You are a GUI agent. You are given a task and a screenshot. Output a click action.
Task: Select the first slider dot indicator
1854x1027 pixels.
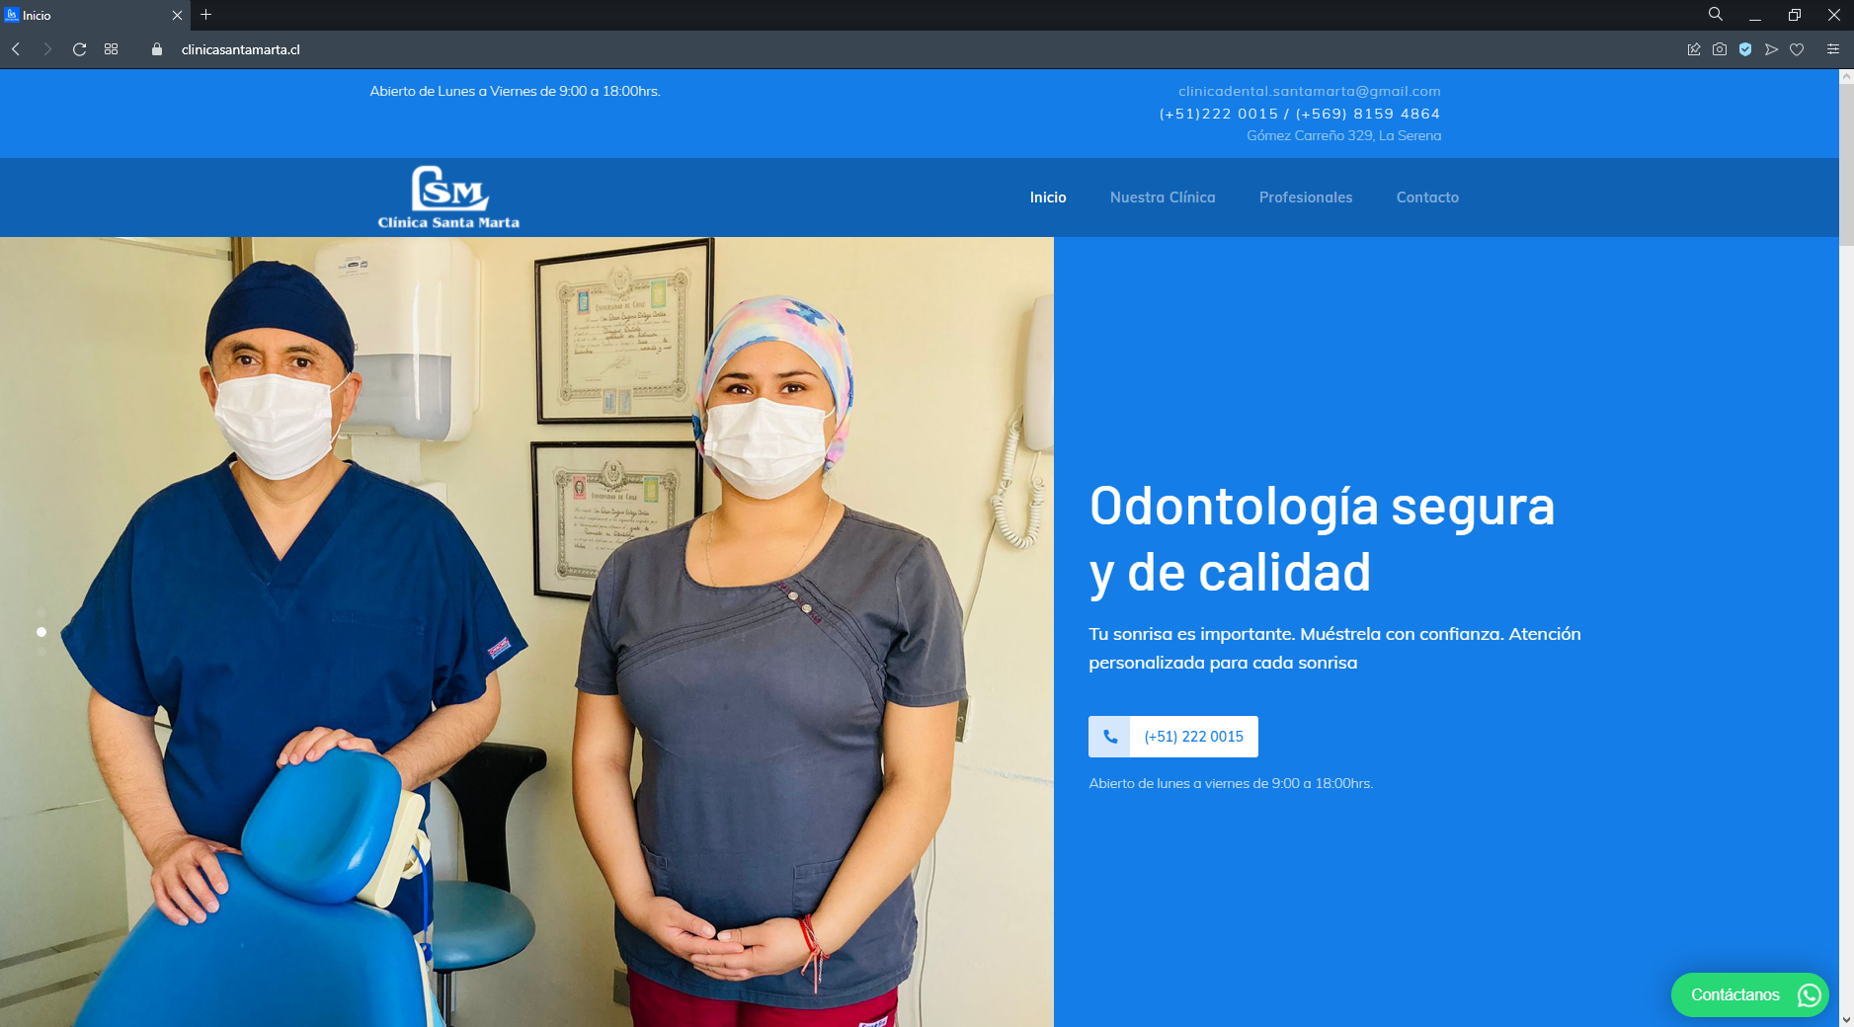point(41,612)
